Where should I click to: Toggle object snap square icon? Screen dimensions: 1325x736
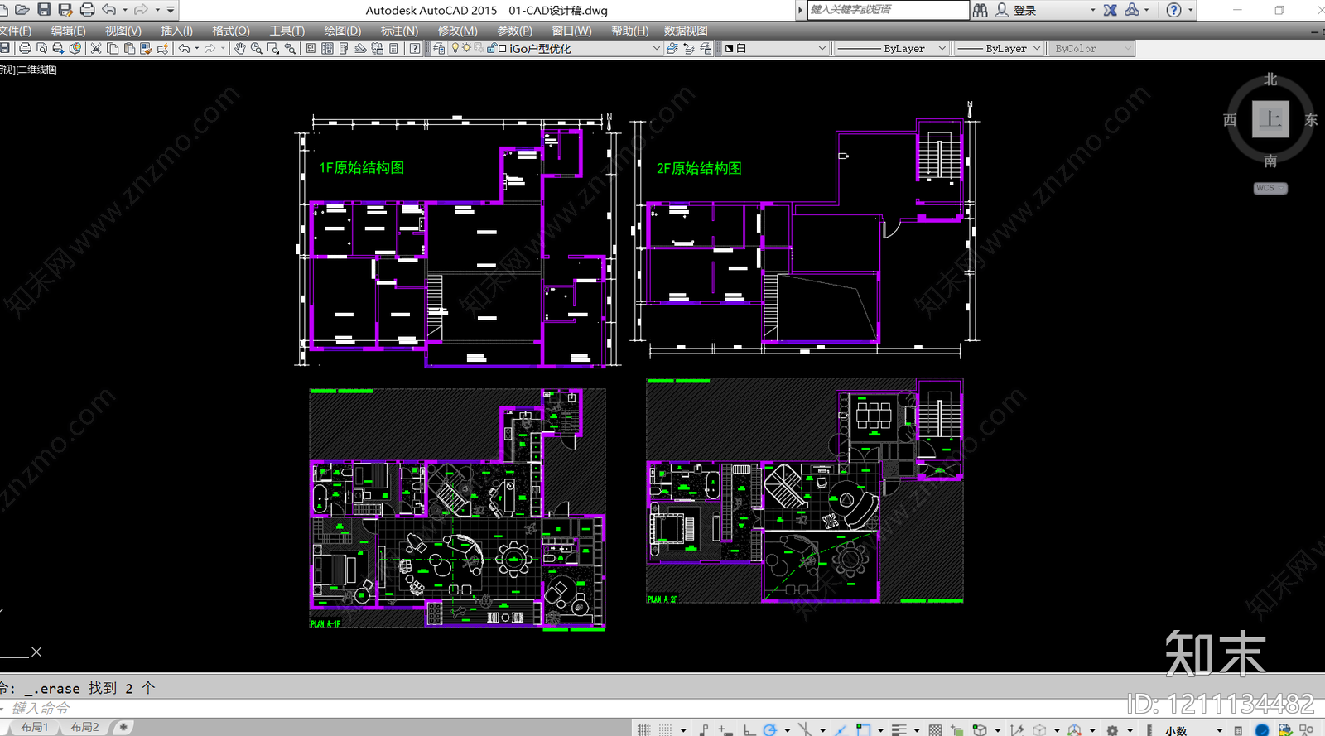(864, 729)
